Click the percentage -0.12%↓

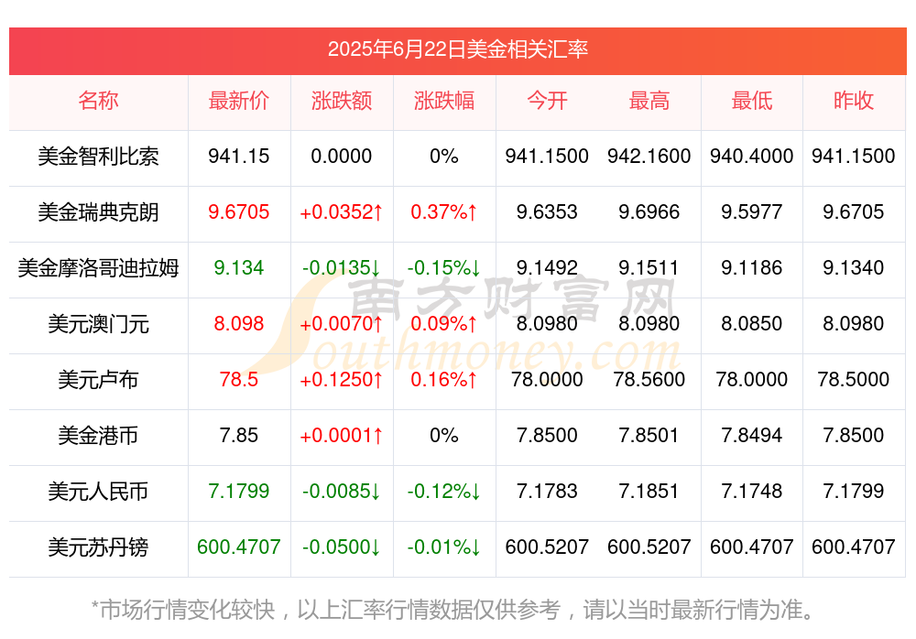pos(444,492)
